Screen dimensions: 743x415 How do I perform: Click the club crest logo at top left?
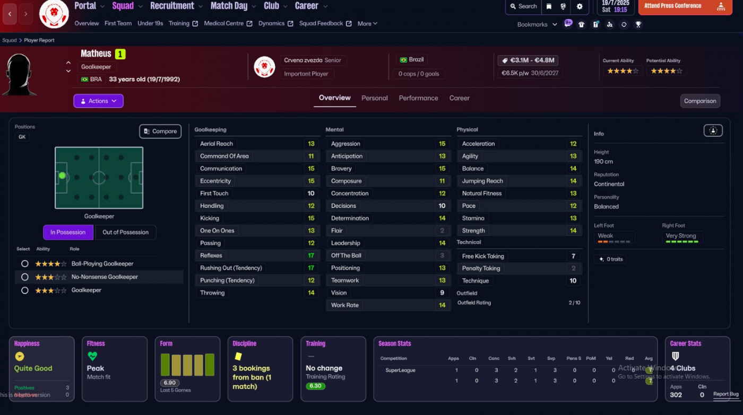pyautogui.click(x=54, y=13)
